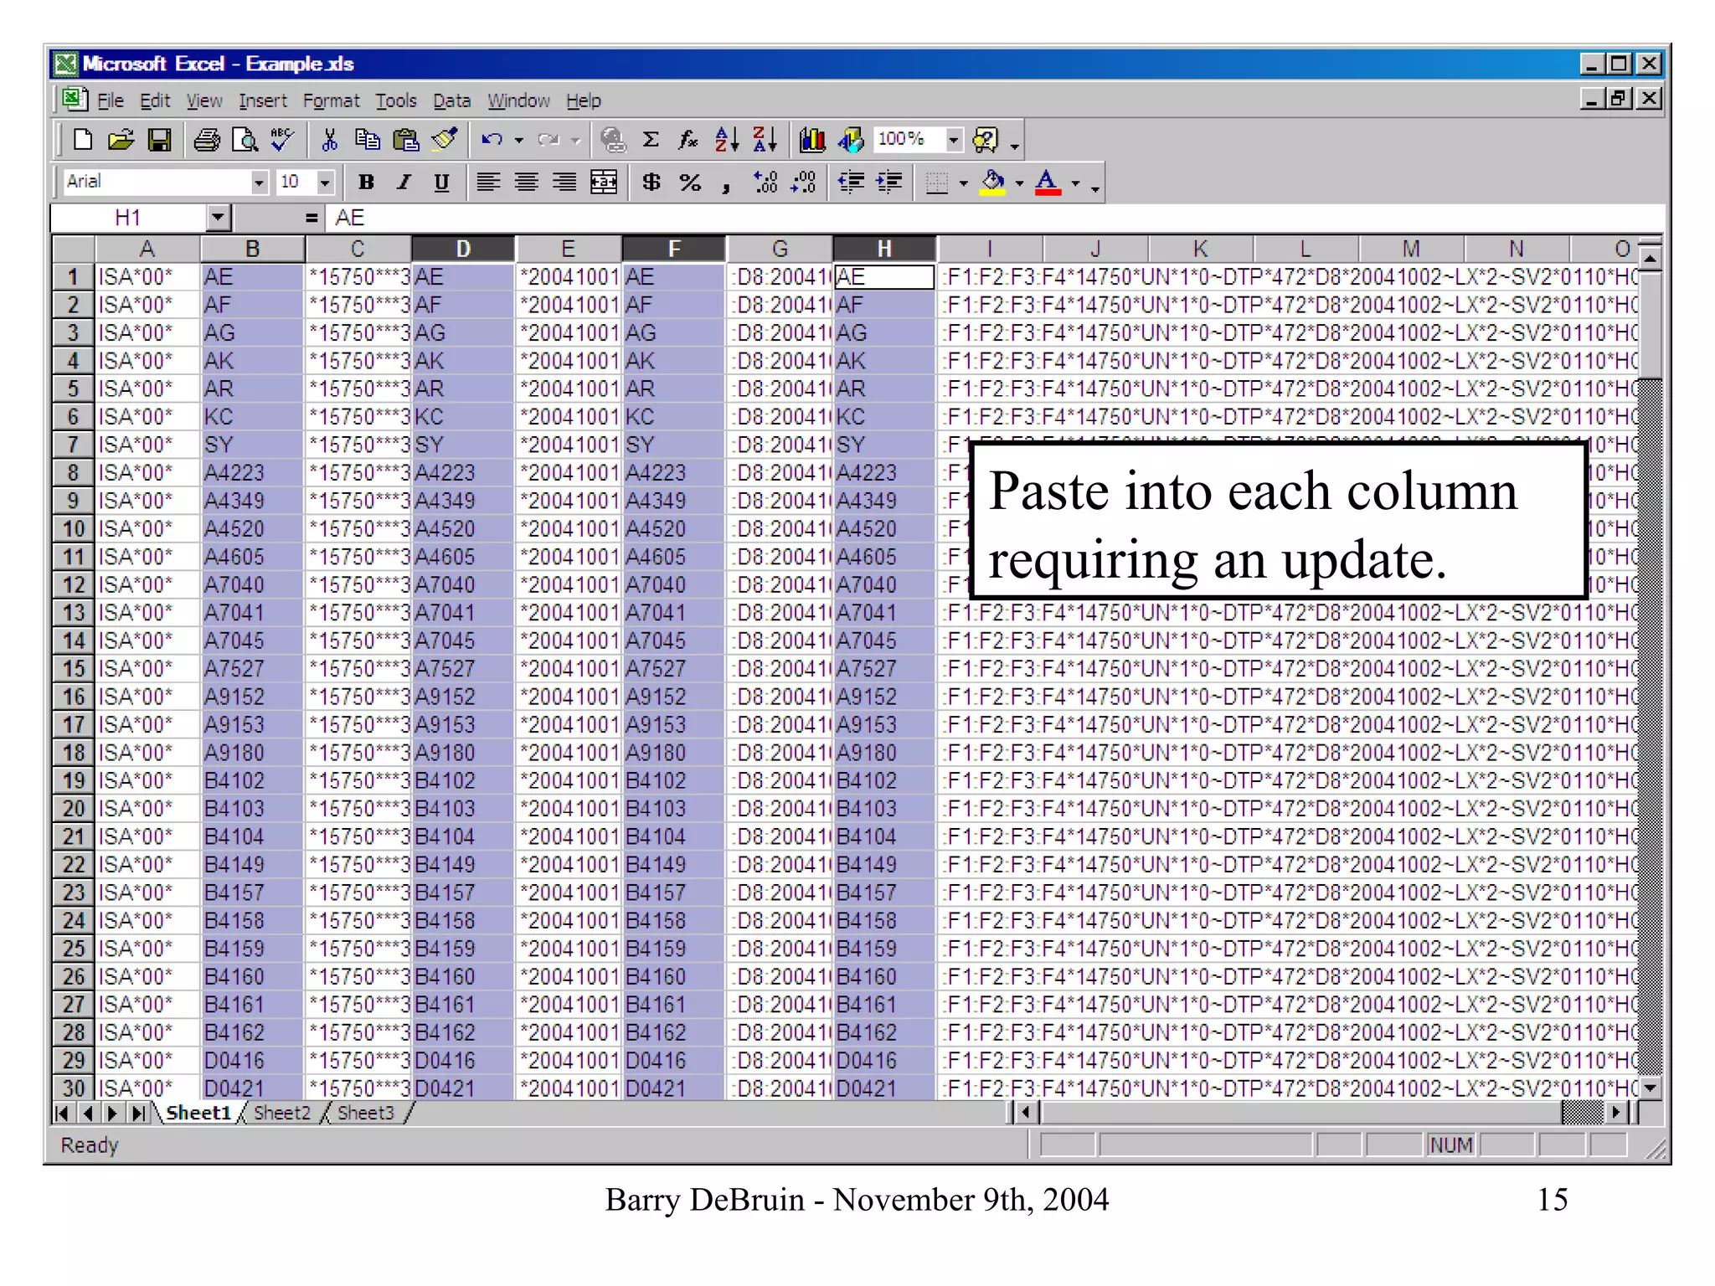Decrease indent of cell contents
Screen dimensions: 1715x1286
click(x=852, y=182)
